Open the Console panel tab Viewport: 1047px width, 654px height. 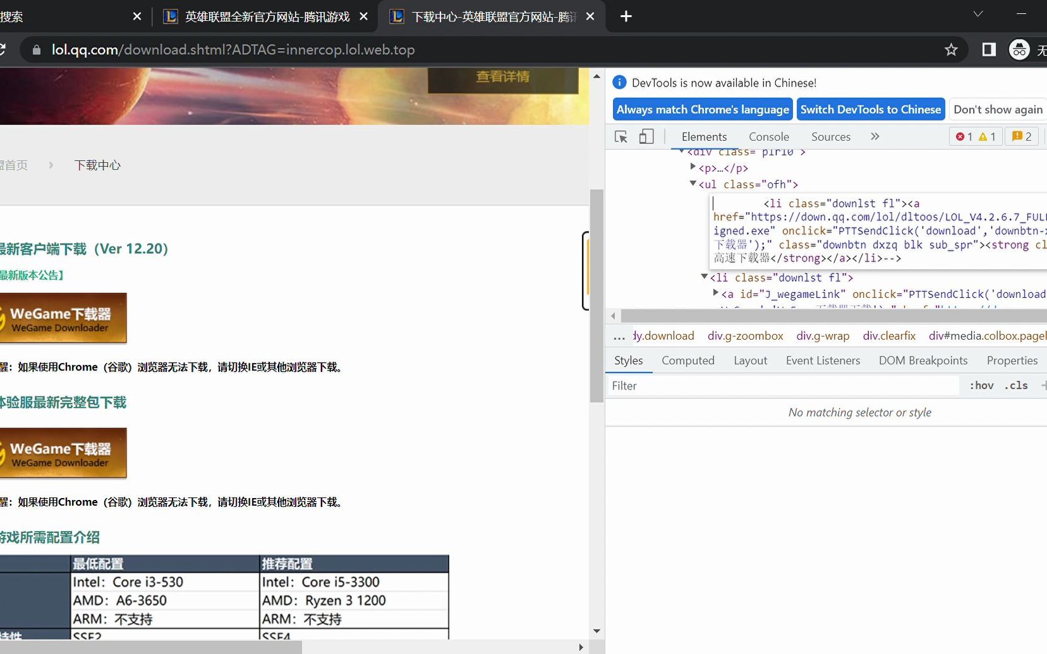[x=769, y=136]
